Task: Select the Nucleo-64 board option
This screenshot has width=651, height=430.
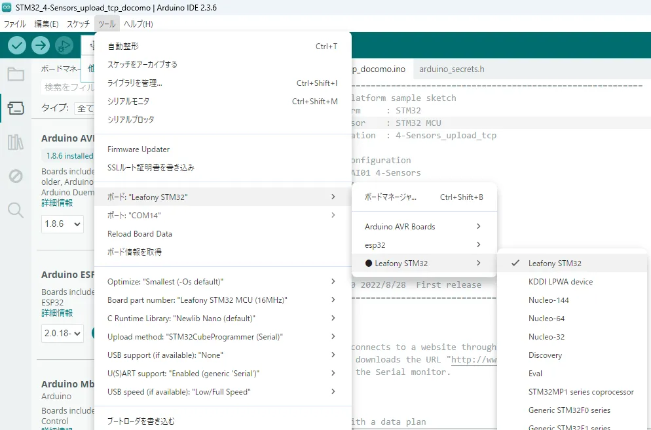Action: [x=546, y=319]
